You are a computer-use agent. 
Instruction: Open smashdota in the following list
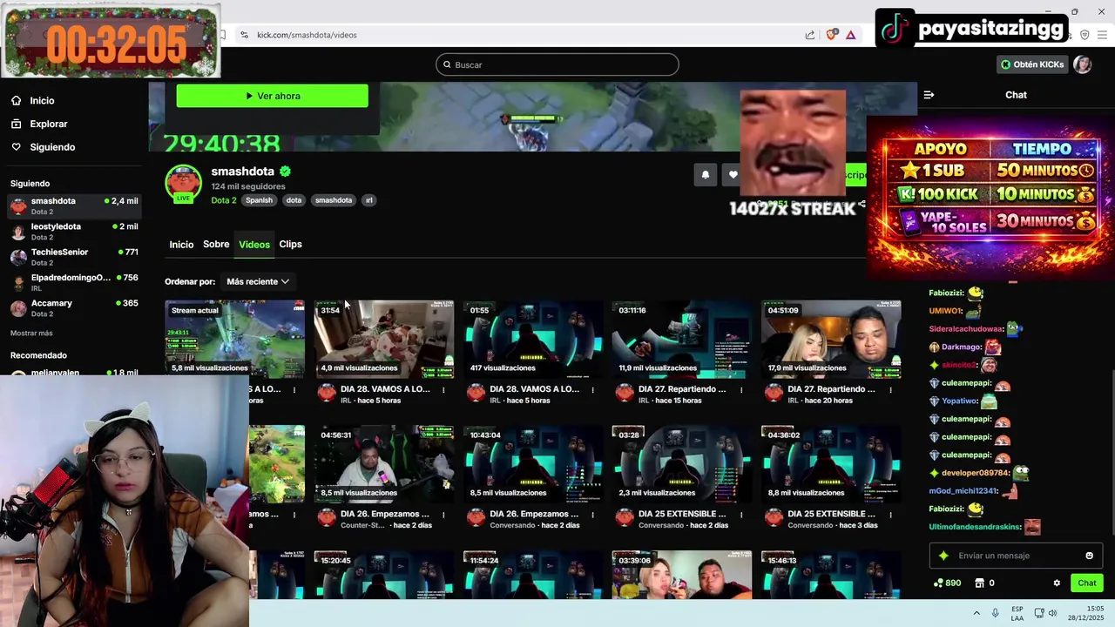[x=74, y=206]
